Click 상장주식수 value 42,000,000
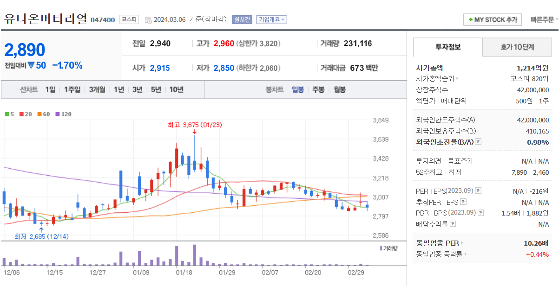This screenshot has width=559, height=286. coord(533,90)
